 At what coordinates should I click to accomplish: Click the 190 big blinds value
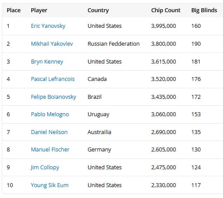tap(196, 44)
